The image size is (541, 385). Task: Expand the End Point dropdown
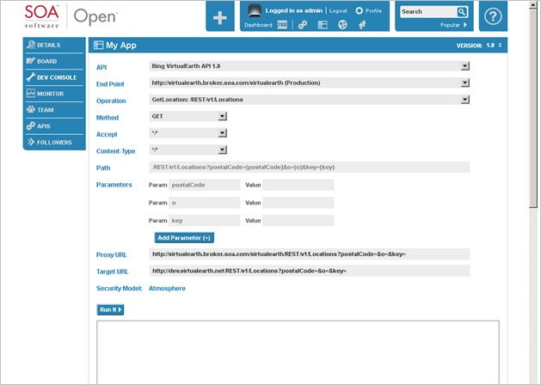pos(465,82)
